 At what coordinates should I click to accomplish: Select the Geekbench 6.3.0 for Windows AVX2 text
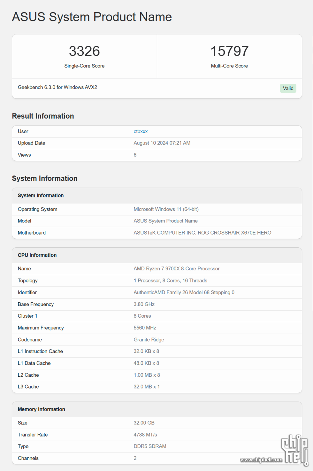click(x=57, y=87)
